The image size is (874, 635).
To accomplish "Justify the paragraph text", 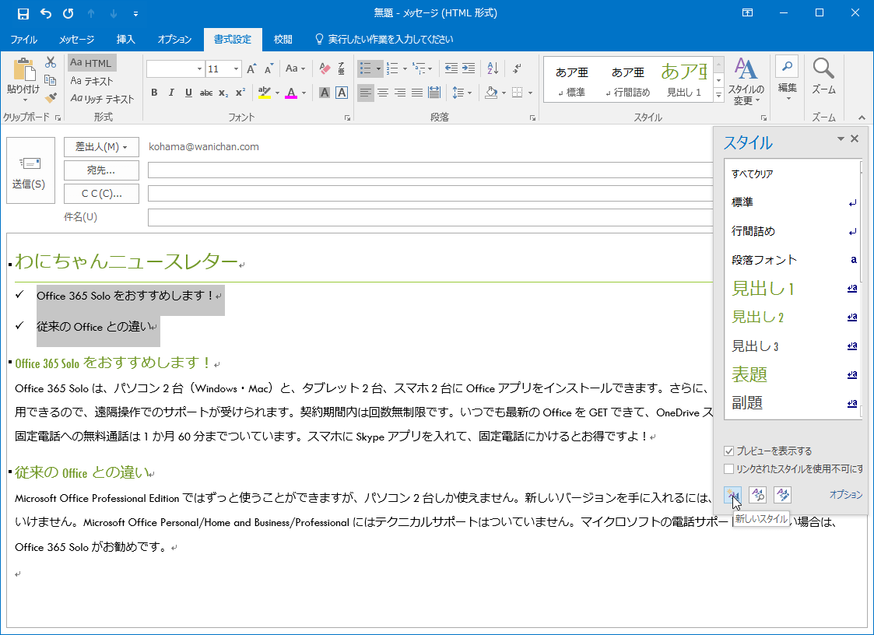I will tap(417, 93).
